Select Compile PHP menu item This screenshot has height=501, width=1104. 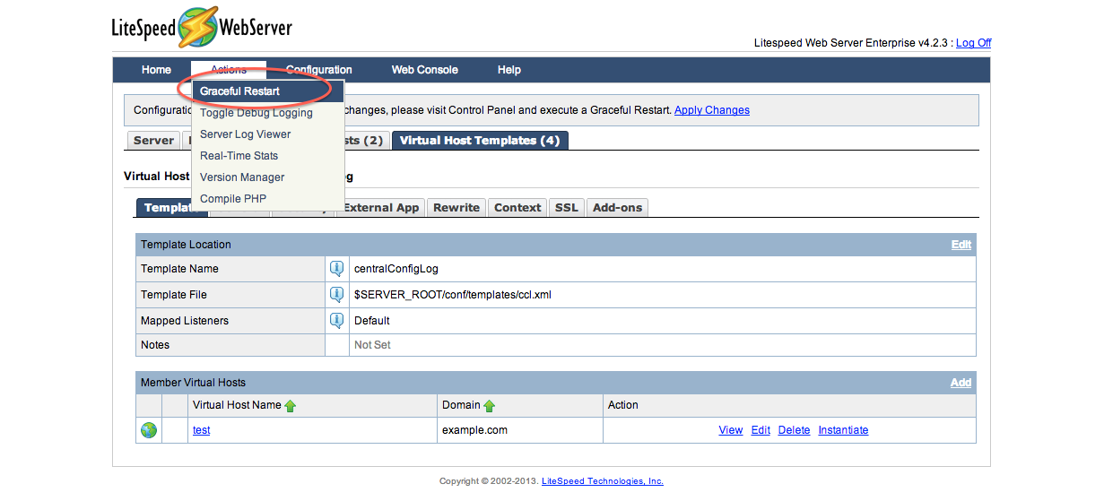click(268, 199)
